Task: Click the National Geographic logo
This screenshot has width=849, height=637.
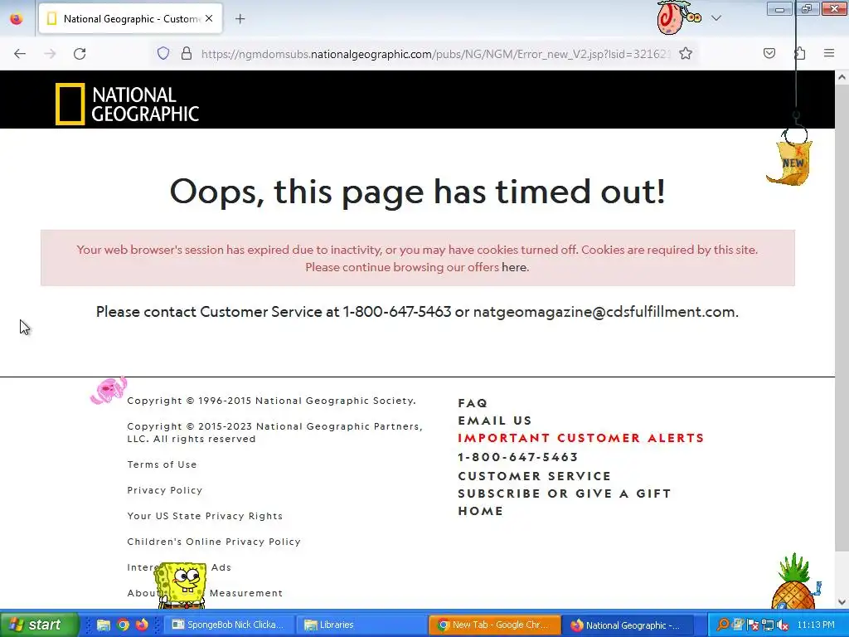Action: [127, 104]
